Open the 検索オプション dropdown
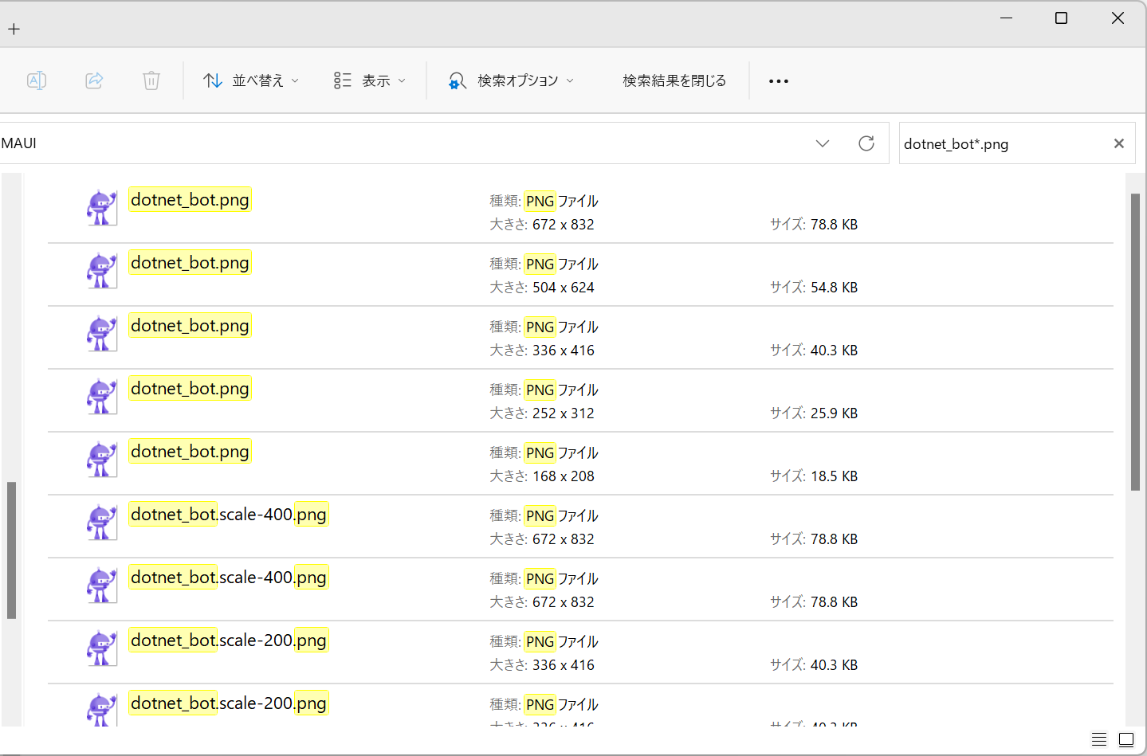Image resolution: width=1147 pixels, height=756 pixels. point(511,80)
